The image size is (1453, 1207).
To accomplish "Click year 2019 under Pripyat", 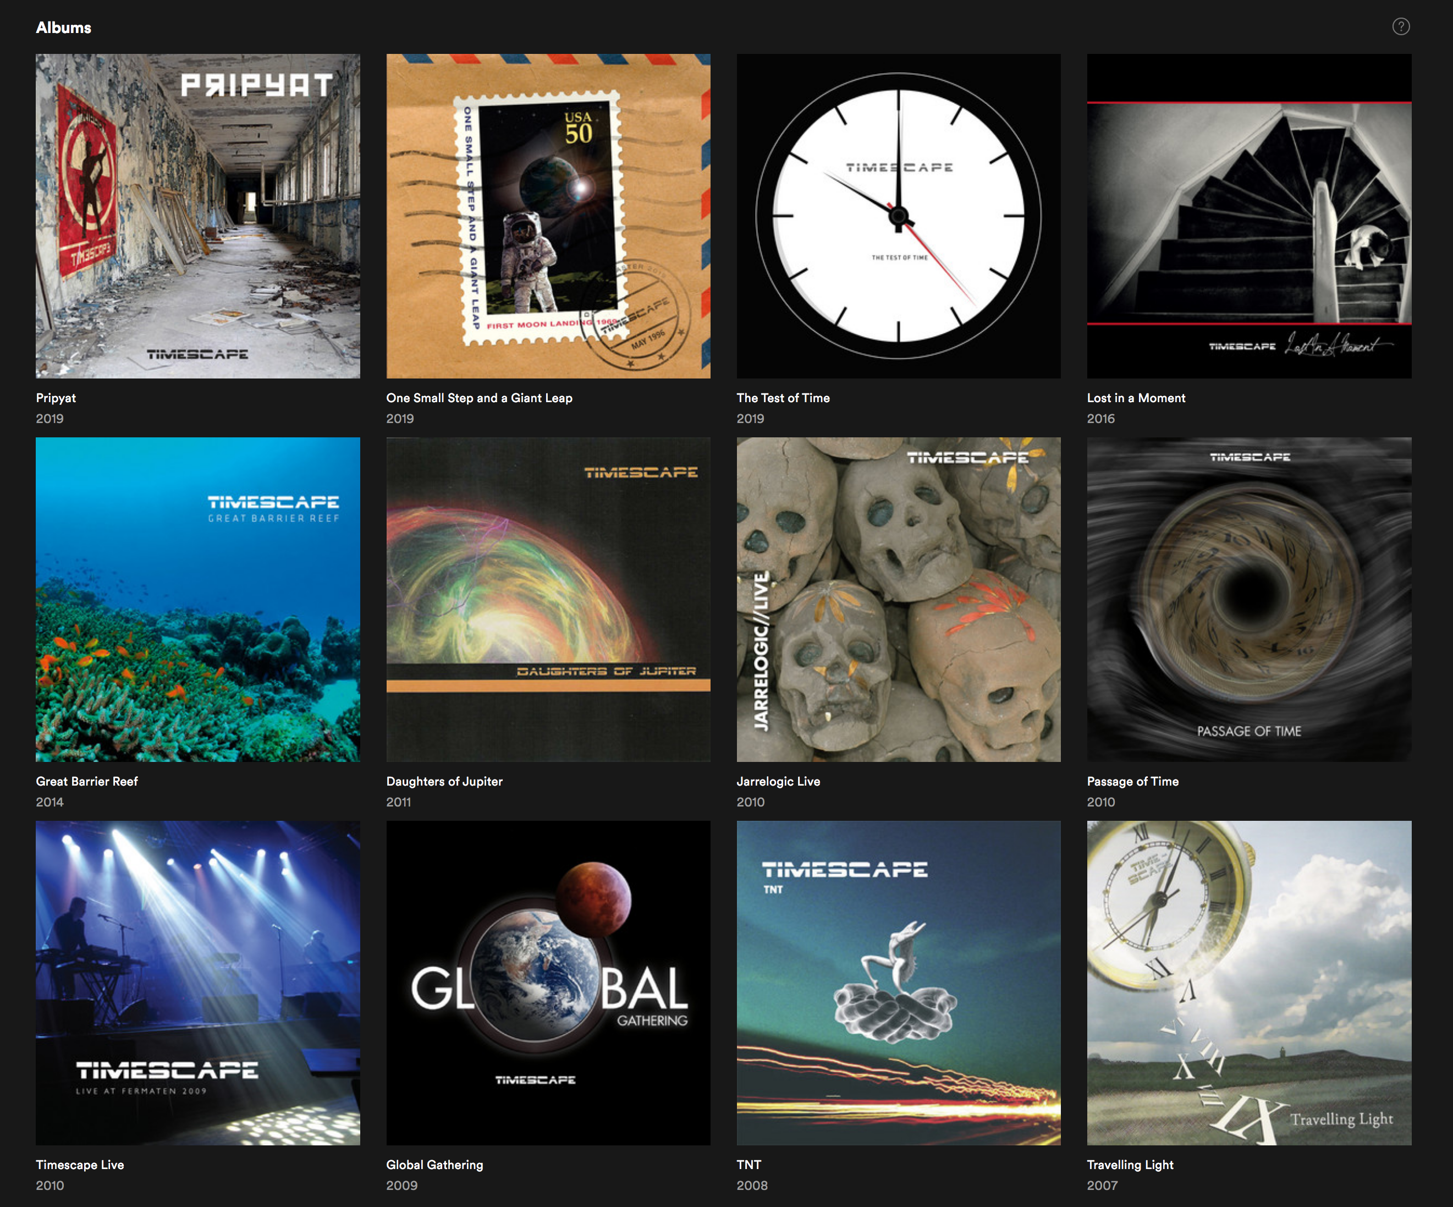I will click(50, 419).
